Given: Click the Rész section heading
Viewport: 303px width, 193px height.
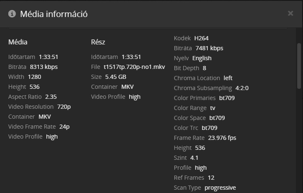Looking at the screenshot, I should (99, 42).
